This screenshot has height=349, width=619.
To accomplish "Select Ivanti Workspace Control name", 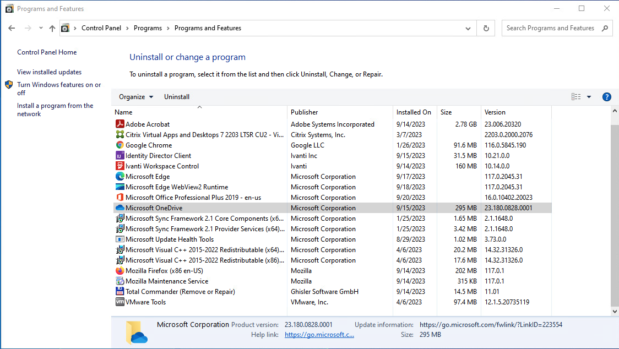I will (x=162, y=166).
